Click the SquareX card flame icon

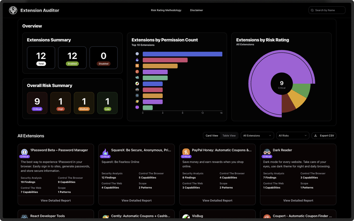point(105,152)
